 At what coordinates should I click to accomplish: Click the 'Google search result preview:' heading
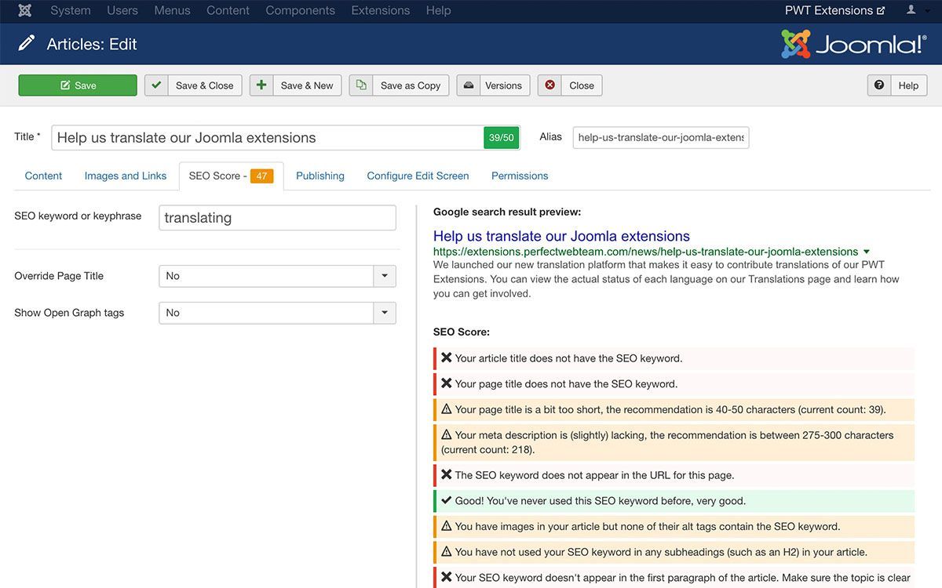click(x=507, y=212)
